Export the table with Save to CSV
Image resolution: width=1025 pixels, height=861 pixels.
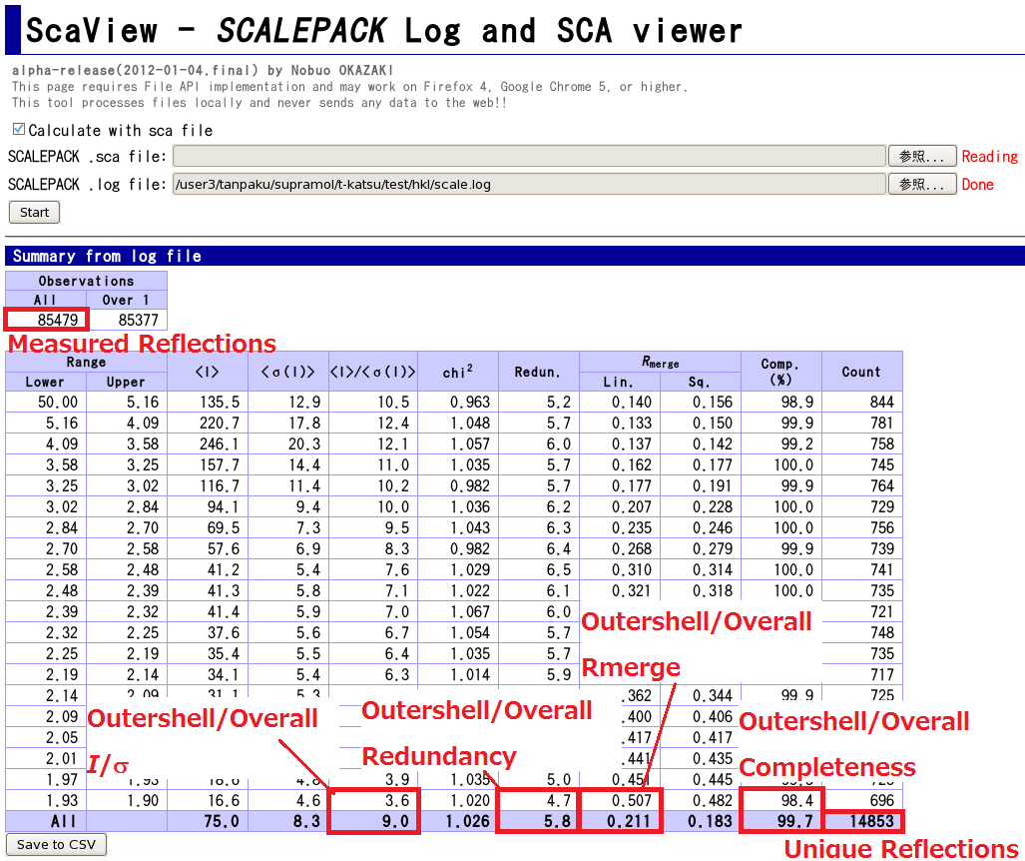56,845
